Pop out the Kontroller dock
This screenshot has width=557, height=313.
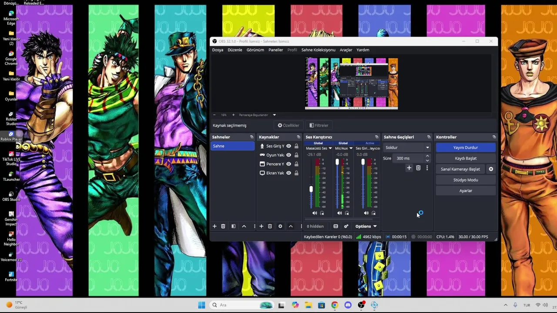(x=494, y=137)
